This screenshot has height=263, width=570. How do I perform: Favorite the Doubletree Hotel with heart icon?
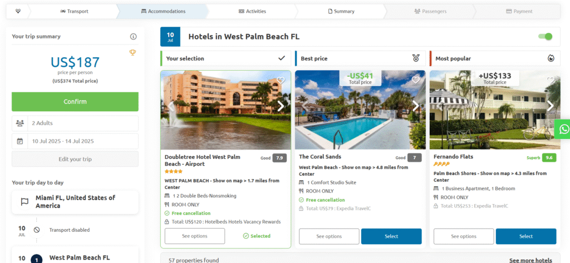pyautogui.click(x=281, y=80)
